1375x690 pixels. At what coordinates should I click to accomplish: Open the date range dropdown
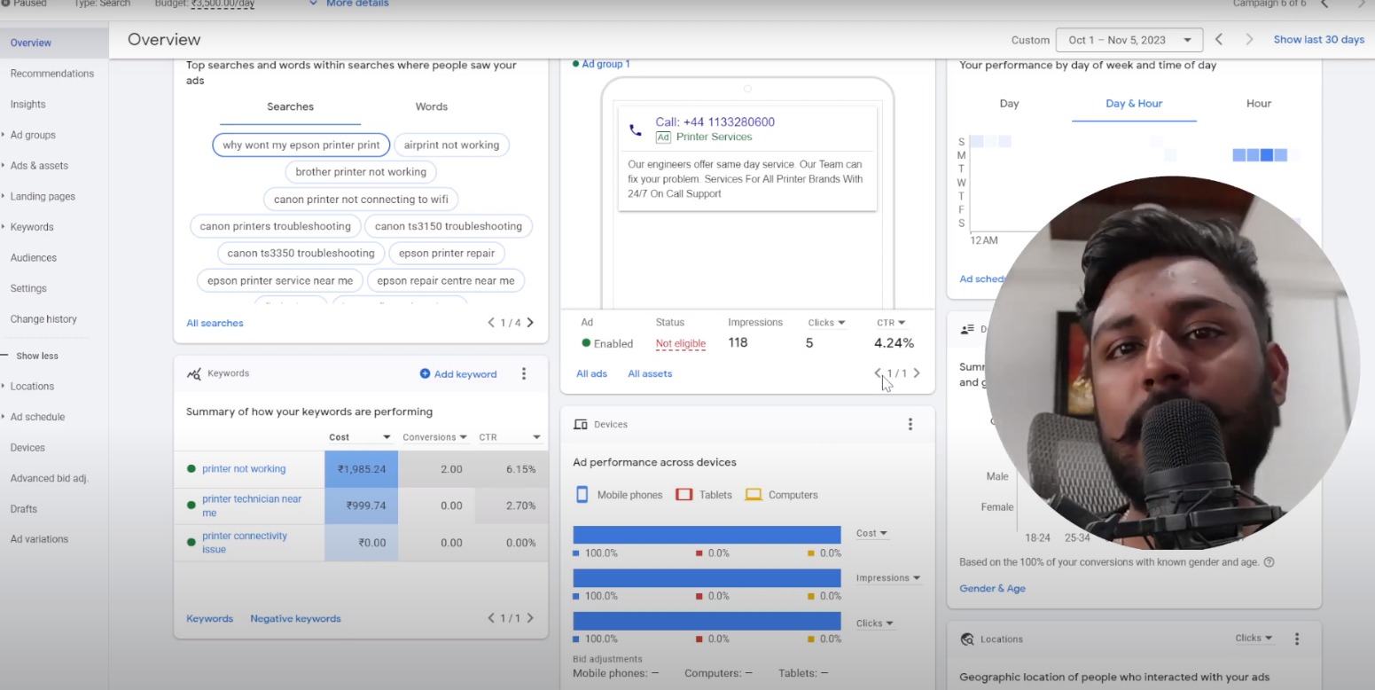1129,40
